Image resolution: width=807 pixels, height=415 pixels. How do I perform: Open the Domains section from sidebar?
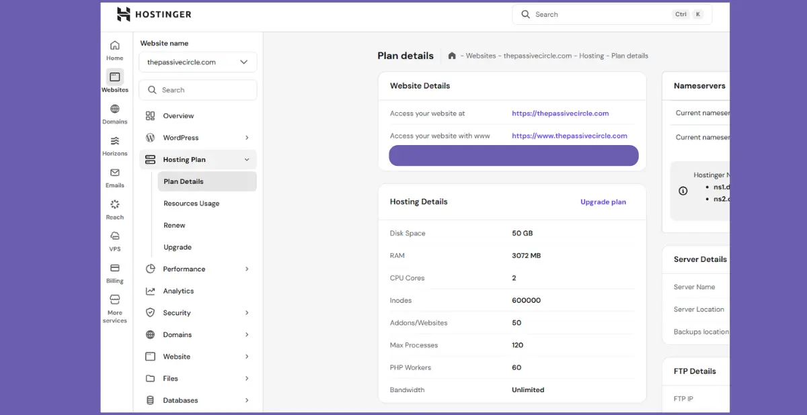pos(114,112)
